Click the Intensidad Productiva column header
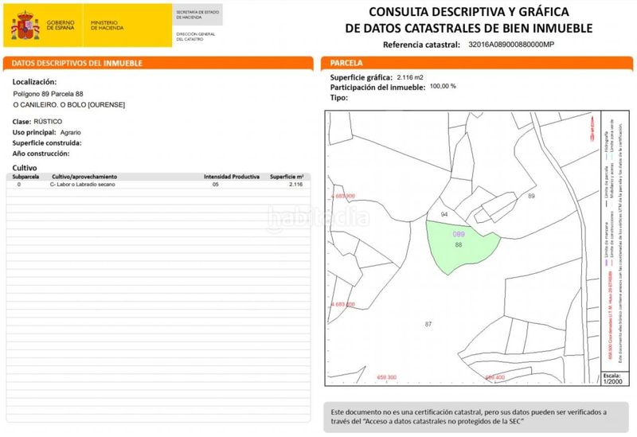637x437 pixels. [x=232, y=177]
